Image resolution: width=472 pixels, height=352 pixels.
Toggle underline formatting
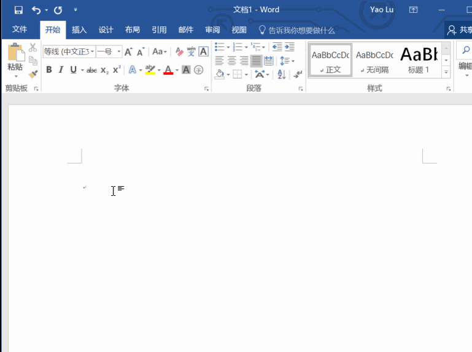(x=73, y=70)
